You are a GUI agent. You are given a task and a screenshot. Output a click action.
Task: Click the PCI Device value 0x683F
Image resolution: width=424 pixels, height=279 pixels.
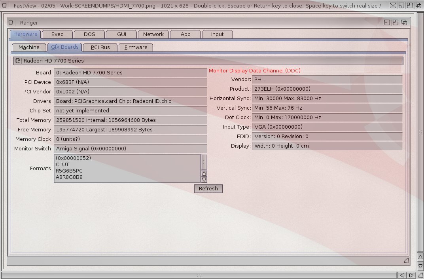131,82
